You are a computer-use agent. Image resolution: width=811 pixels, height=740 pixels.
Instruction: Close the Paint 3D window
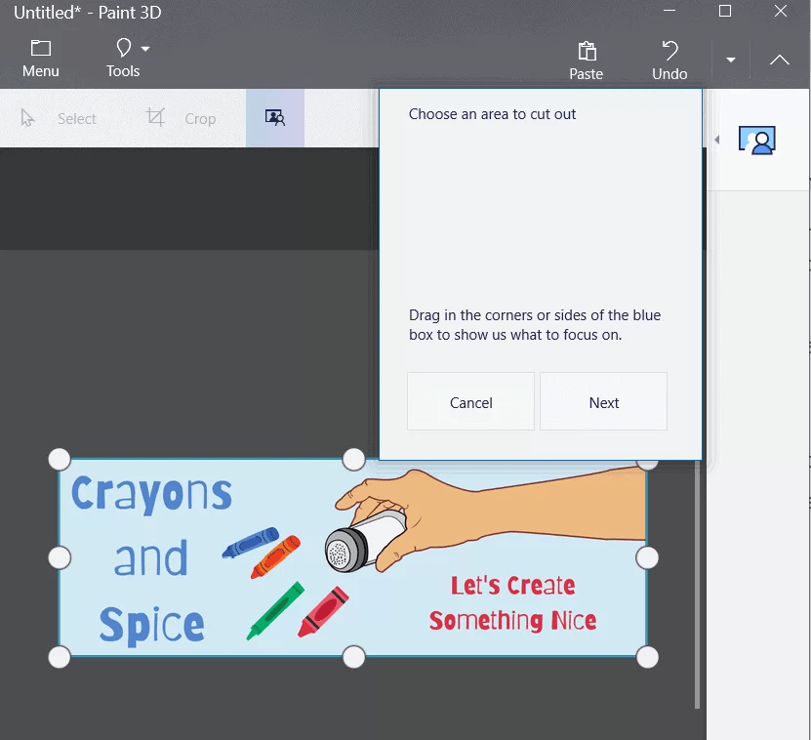[x=780, y=11]
